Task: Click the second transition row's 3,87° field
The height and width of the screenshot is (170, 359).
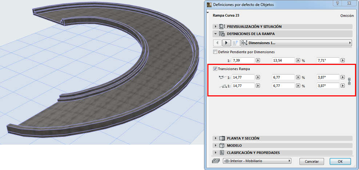Action: click(328, 86)
